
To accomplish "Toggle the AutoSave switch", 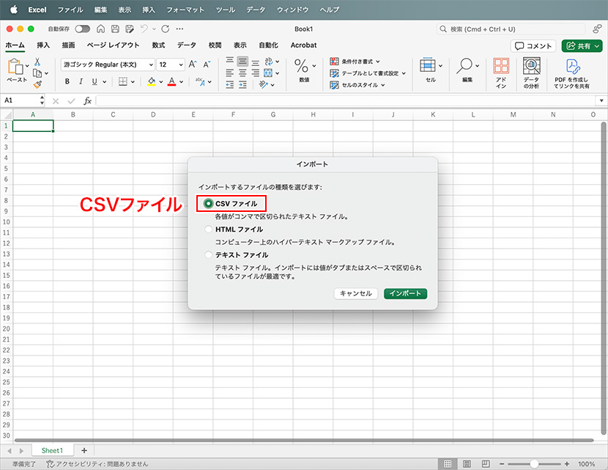I will coord(83,29).
